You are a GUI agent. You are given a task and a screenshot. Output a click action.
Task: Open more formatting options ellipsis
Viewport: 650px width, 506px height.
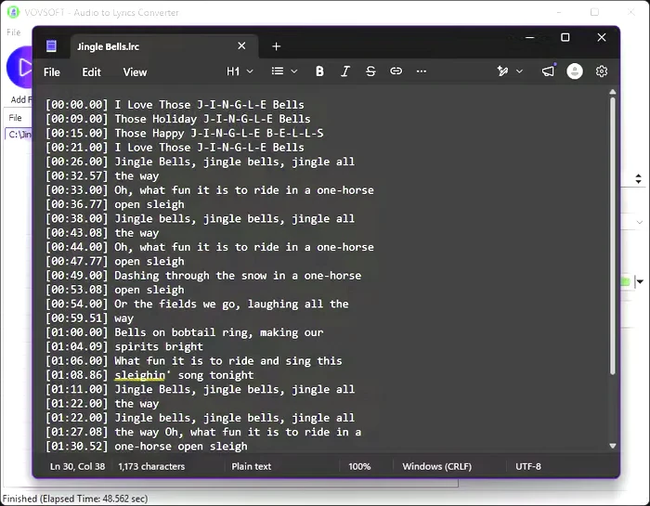[422, 71]
